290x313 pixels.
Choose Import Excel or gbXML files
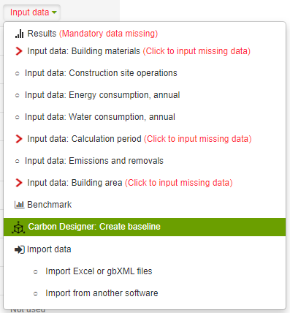tap(99, 271)
